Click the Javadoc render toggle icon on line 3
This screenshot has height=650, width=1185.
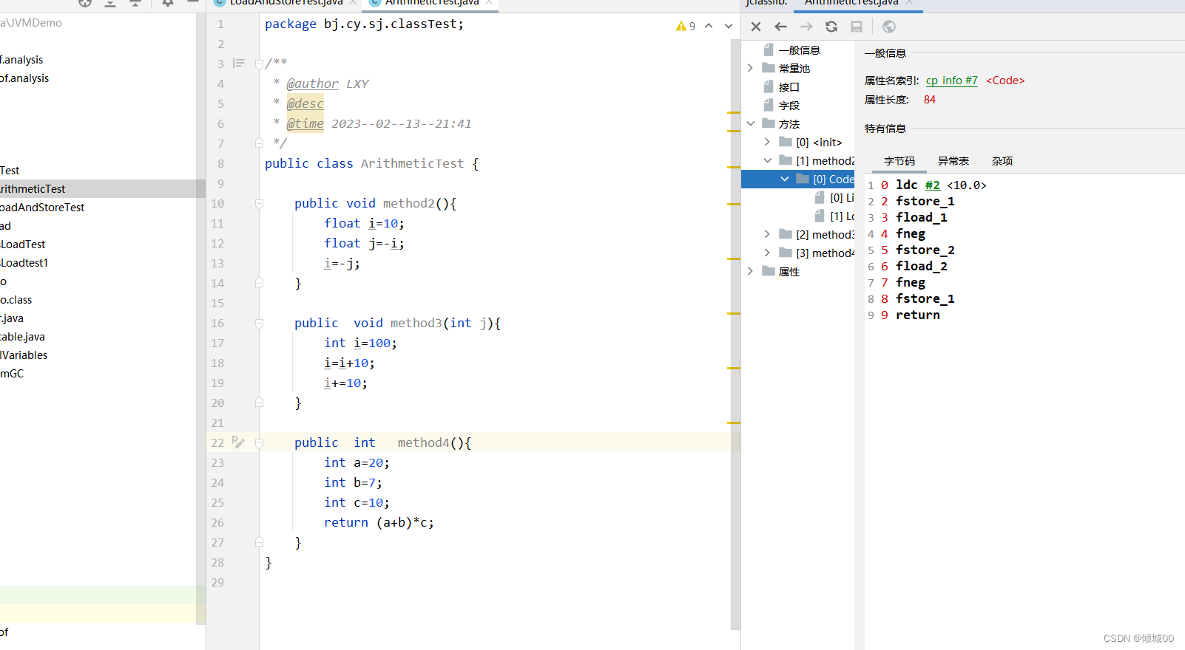[x=238, y=64]
